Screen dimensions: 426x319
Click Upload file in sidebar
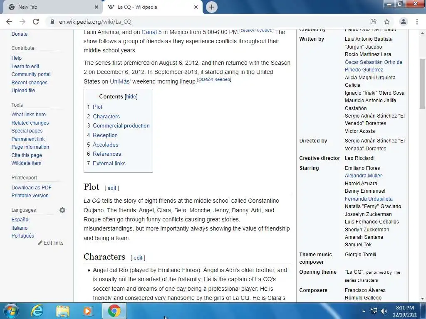pyautogui.click(x=23, y=90)
